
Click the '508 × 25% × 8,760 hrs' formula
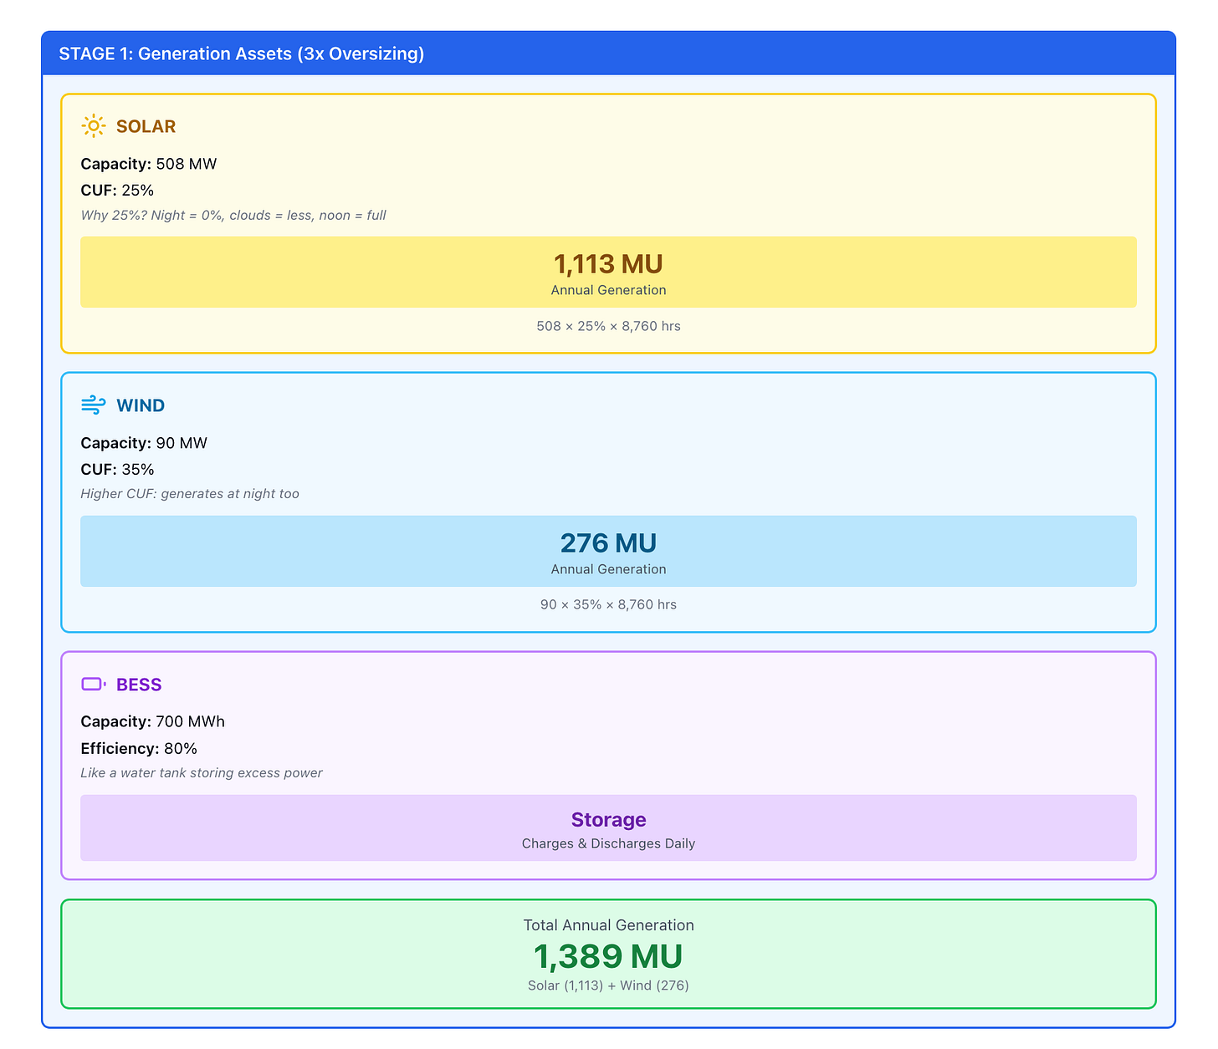(x=608, y=326)
